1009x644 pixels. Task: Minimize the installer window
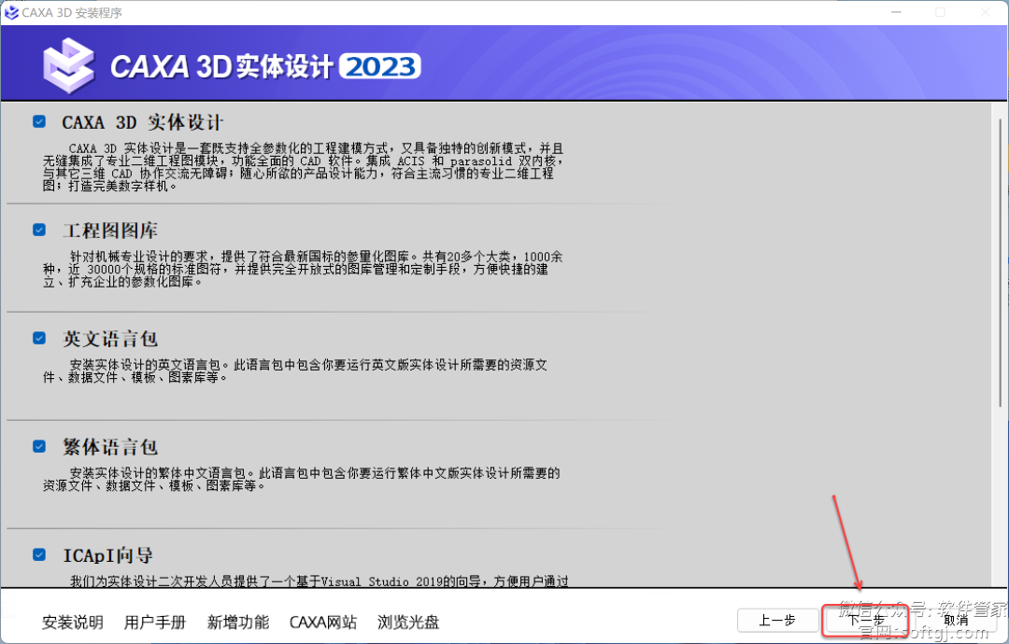tap(896, 12)
